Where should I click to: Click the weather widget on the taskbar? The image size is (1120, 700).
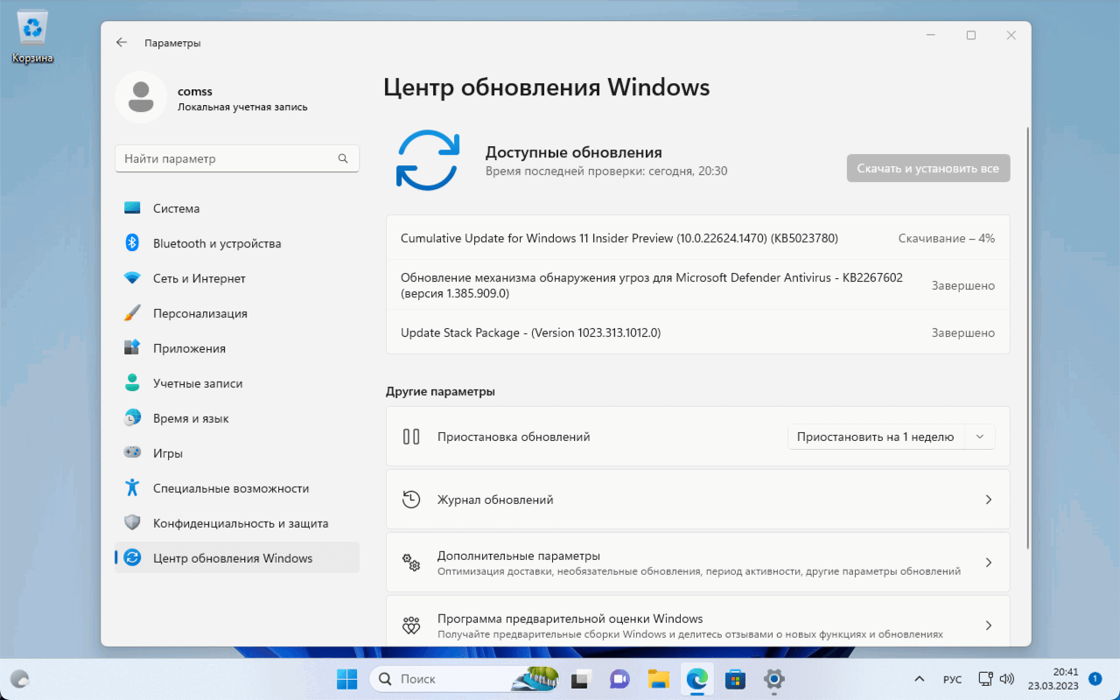(x=18, y=679)
